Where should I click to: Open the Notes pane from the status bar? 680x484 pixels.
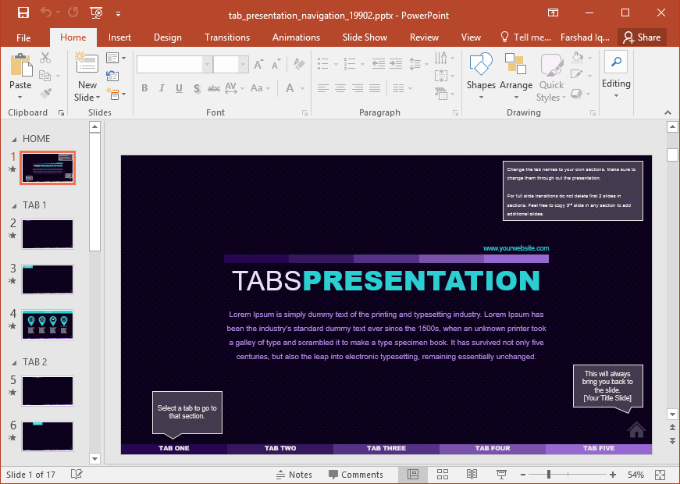[294, 474]
